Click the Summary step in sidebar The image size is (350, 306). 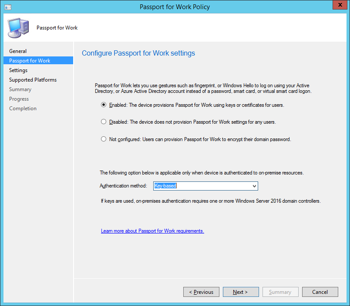(x=20, y=89)
